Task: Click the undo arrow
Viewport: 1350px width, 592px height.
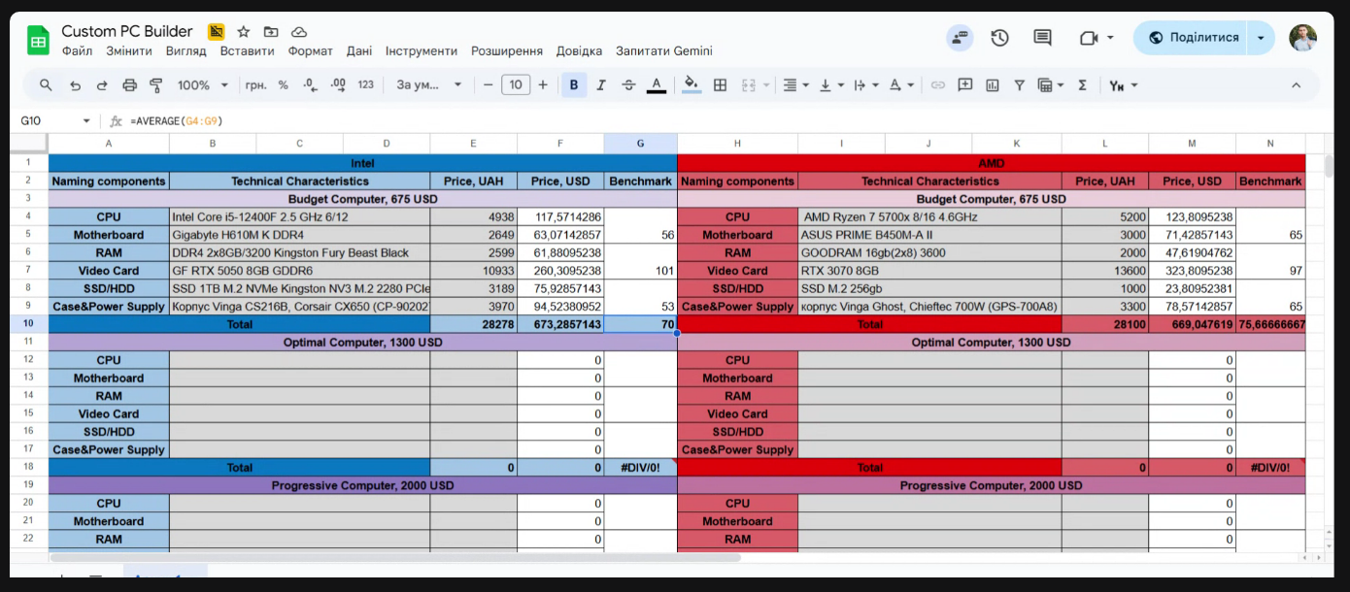Action: point(75,85)
